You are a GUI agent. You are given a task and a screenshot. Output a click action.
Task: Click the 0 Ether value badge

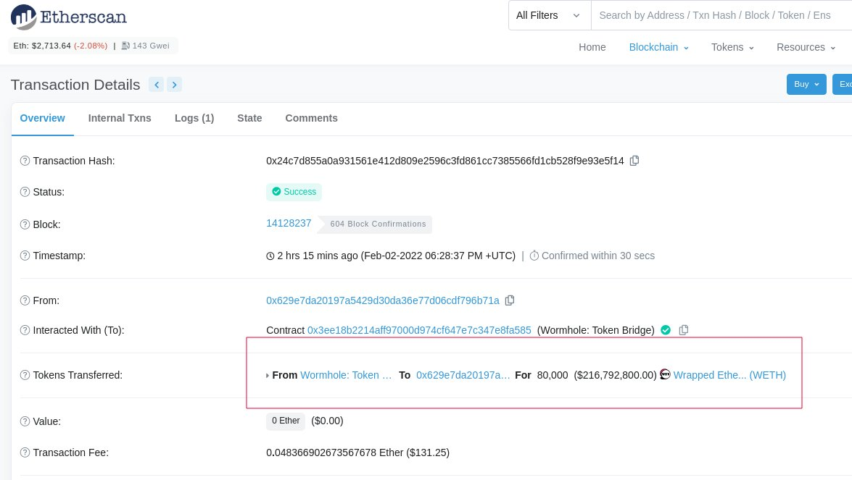[286, 421]
